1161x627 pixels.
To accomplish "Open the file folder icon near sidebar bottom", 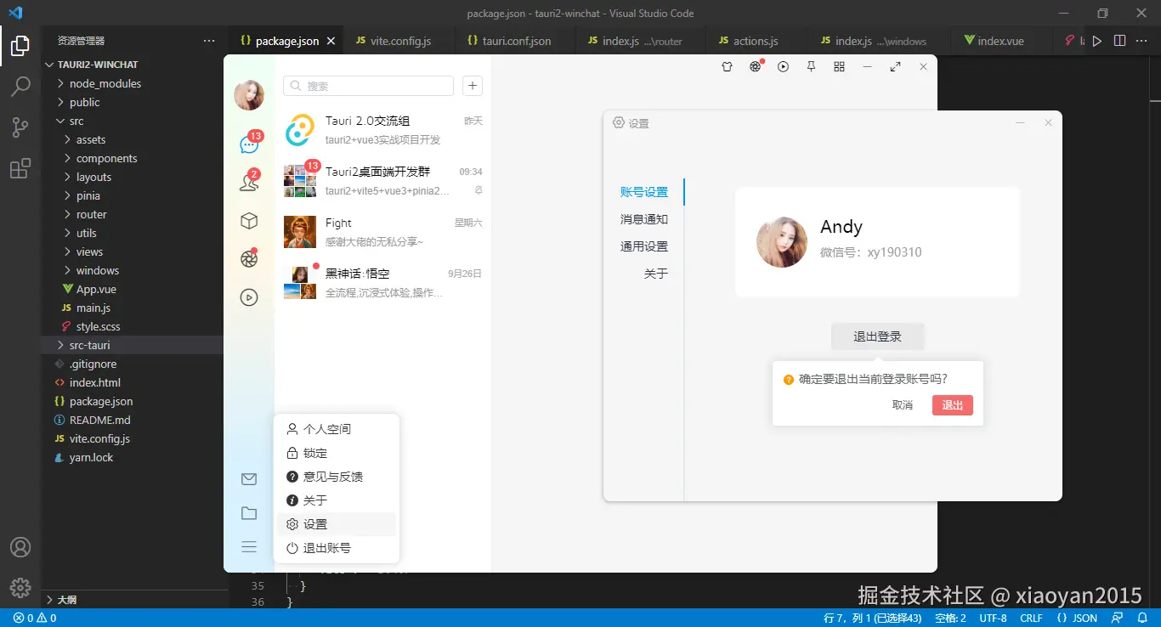I will [x=248, y=512].
